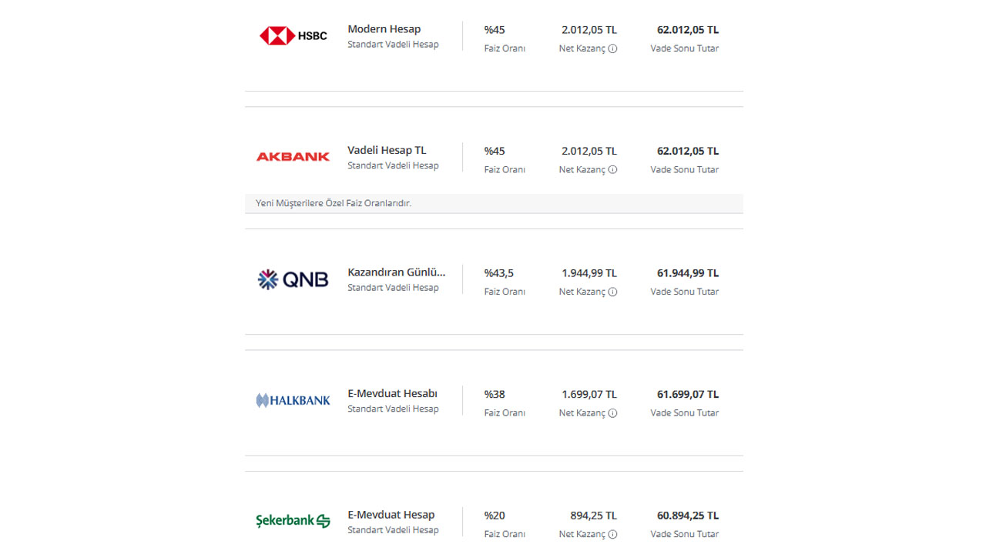Click the info icon beside QNB Net Kazanç
This screenshot has width=986, height=554.
click(612, 292)
